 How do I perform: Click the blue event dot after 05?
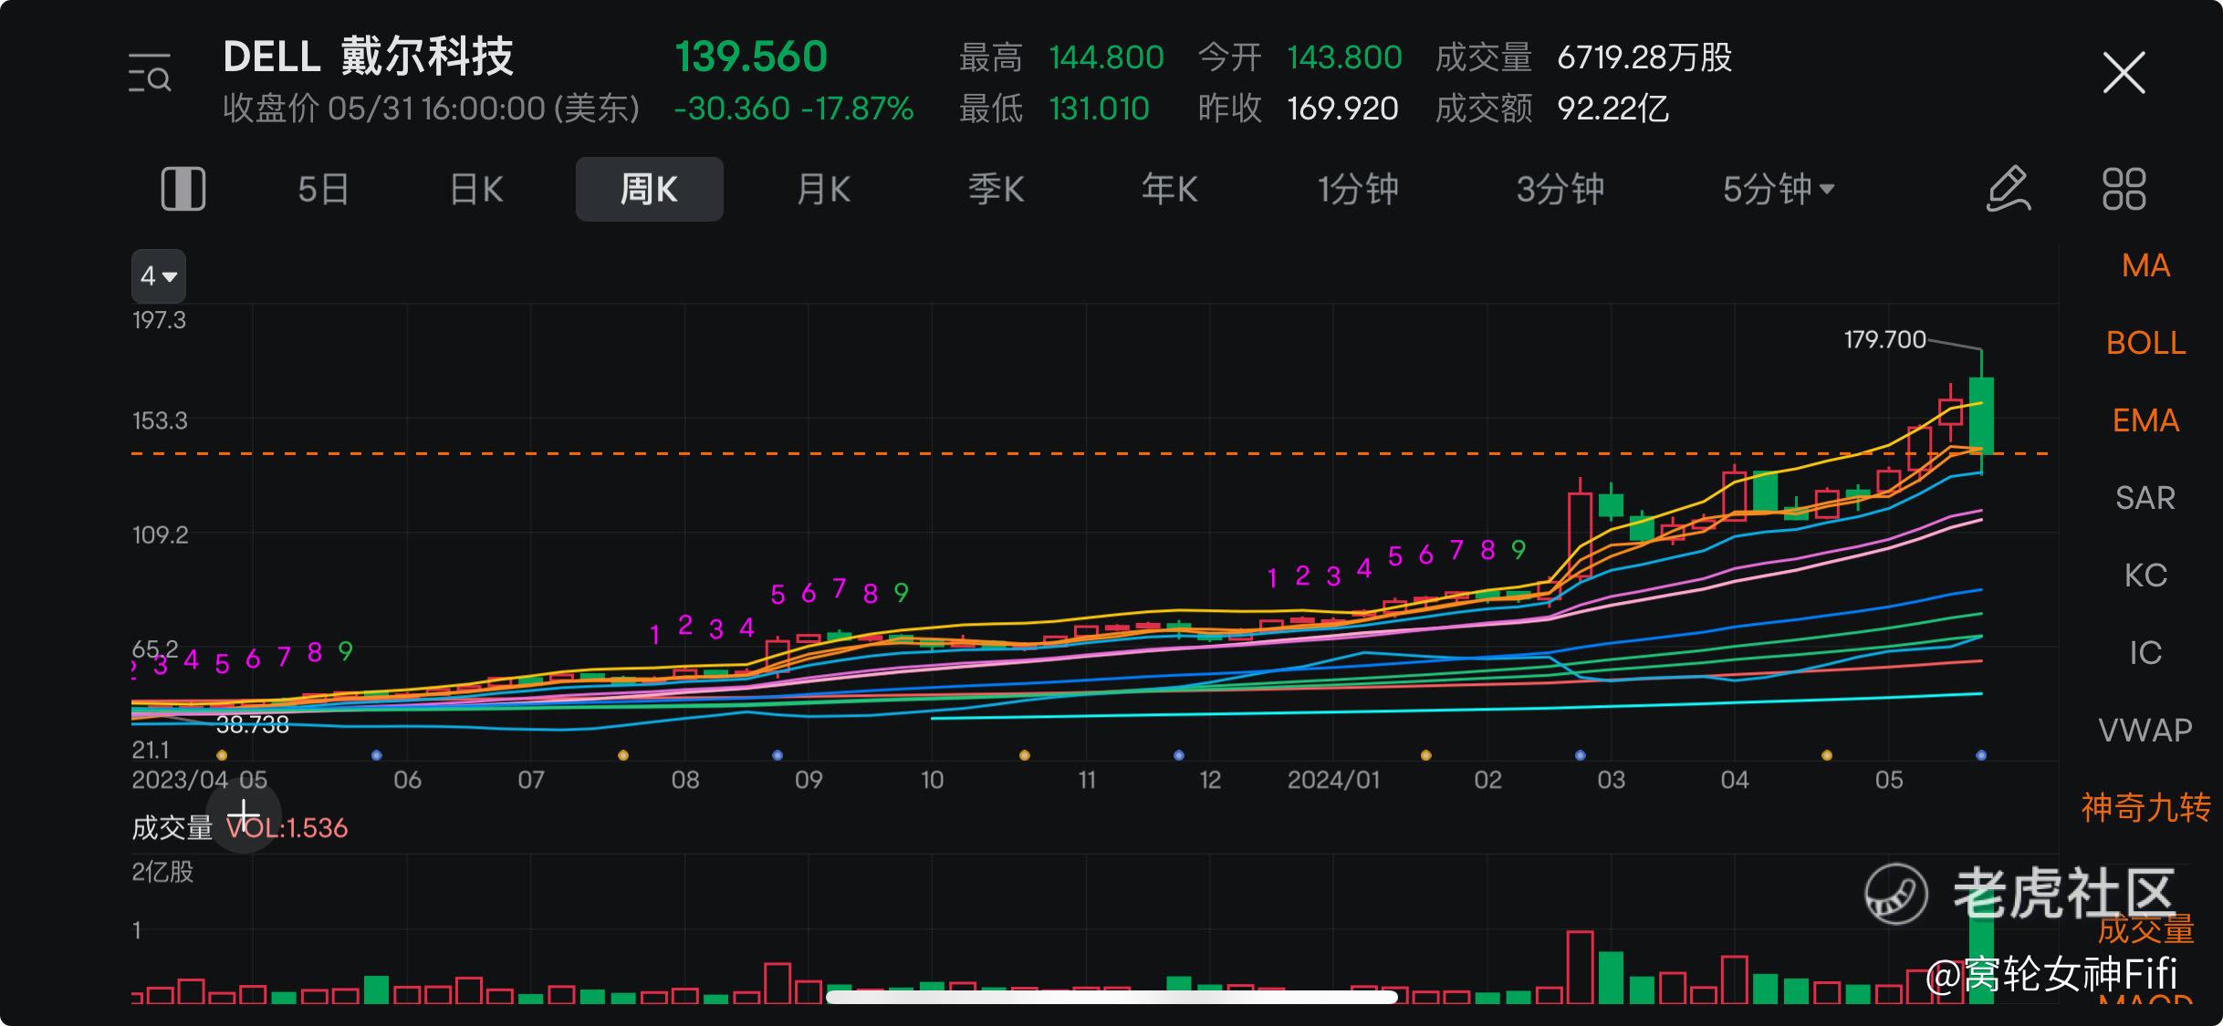(x=1981, y=755)
